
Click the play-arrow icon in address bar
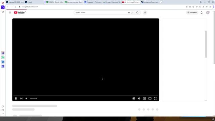click(x=197, y=7)
